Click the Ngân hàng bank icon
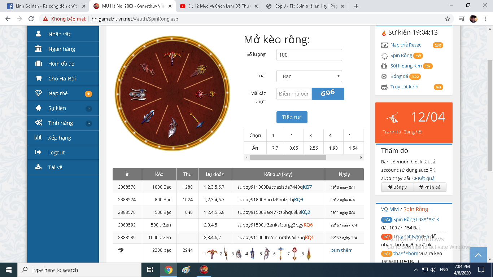 point(38,49)
